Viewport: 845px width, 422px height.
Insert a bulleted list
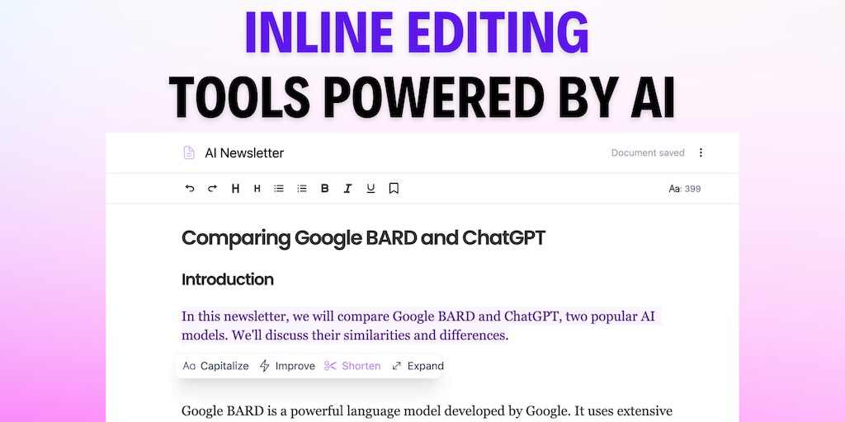click(279, 189)
